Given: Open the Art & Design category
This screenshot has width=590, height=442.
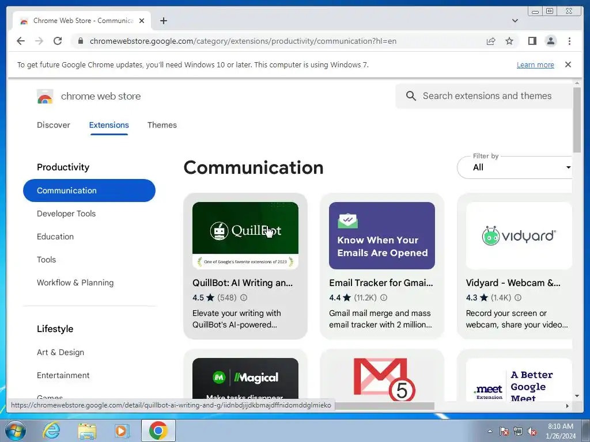Looking at the screenshot, I should pos(60,352).
